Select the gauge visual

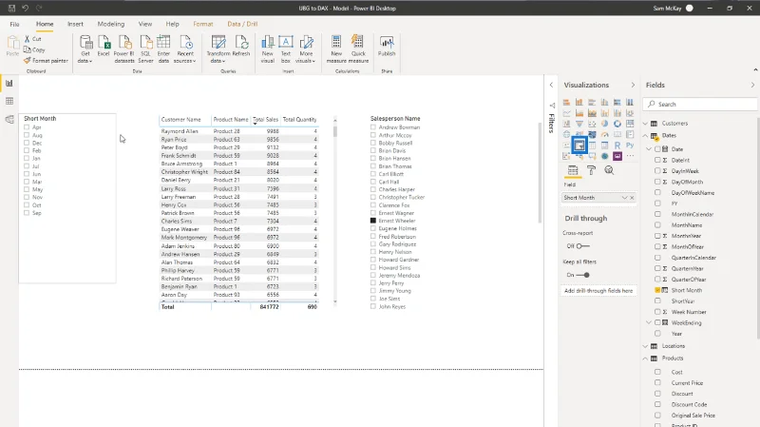pos(604,134)
